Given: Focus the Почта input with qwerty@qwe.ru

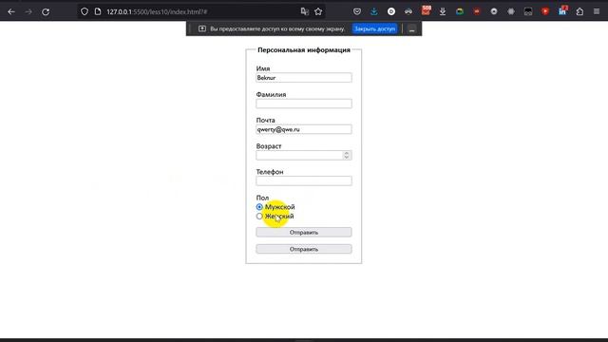Looking at the screenshot, I should (x=304, y=129).
